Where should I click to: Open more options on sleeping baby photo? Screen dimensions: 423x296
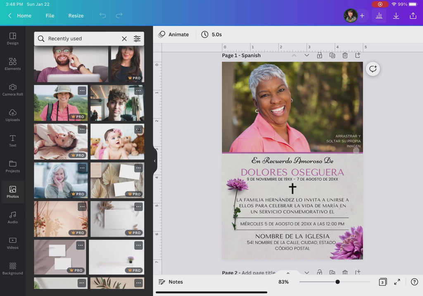[x=82, y=129]
